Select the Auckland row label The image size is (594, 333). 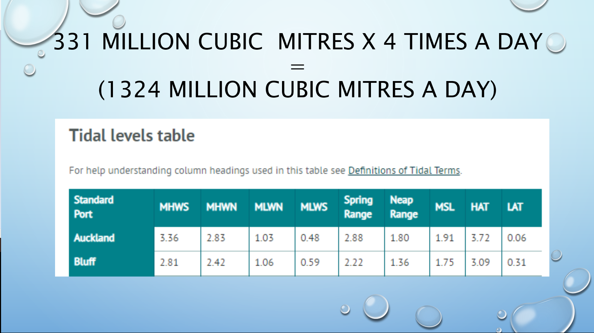point(94,238)
